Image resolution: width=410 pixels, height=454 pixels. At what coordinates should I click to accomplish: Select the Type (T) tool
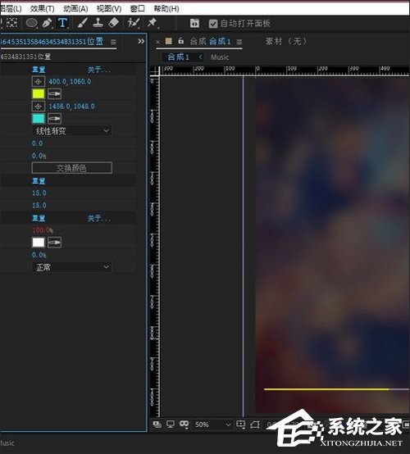(62, 23)
